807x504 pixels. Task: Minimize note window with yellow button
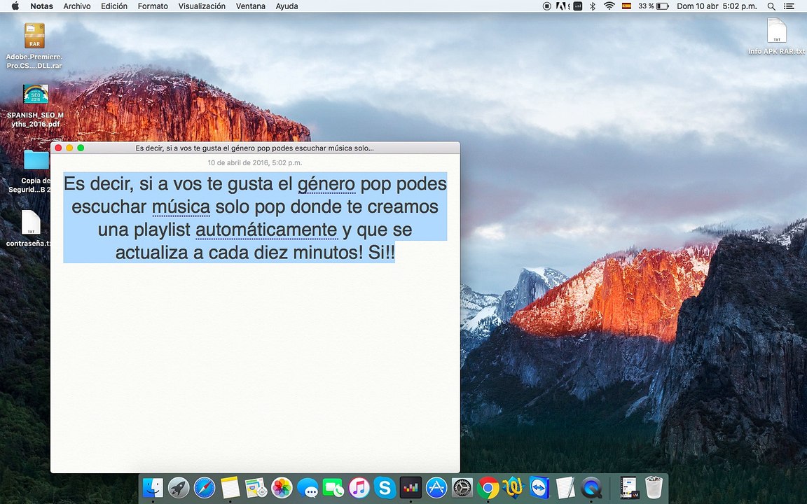pyautogui.click(x=69, y=148)
